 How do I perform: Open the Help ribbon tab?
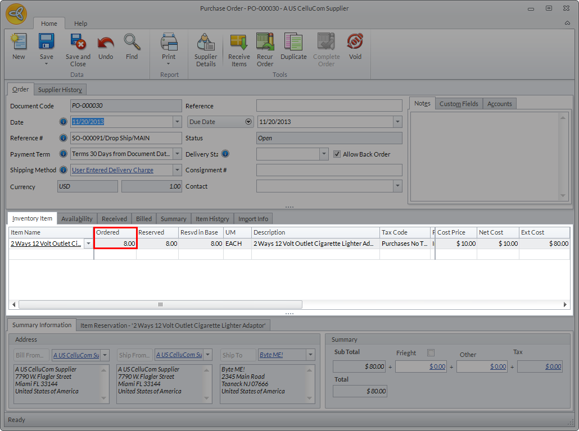pos(81,24)
